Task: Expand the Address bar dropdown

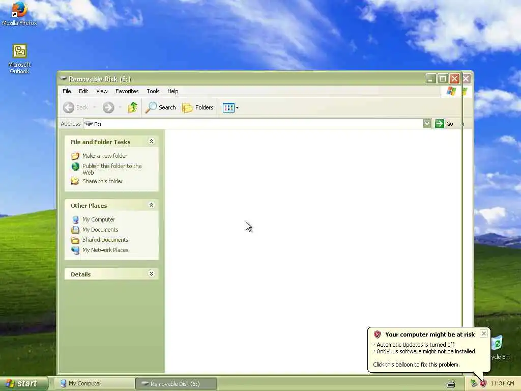Action: coord(427,124)
